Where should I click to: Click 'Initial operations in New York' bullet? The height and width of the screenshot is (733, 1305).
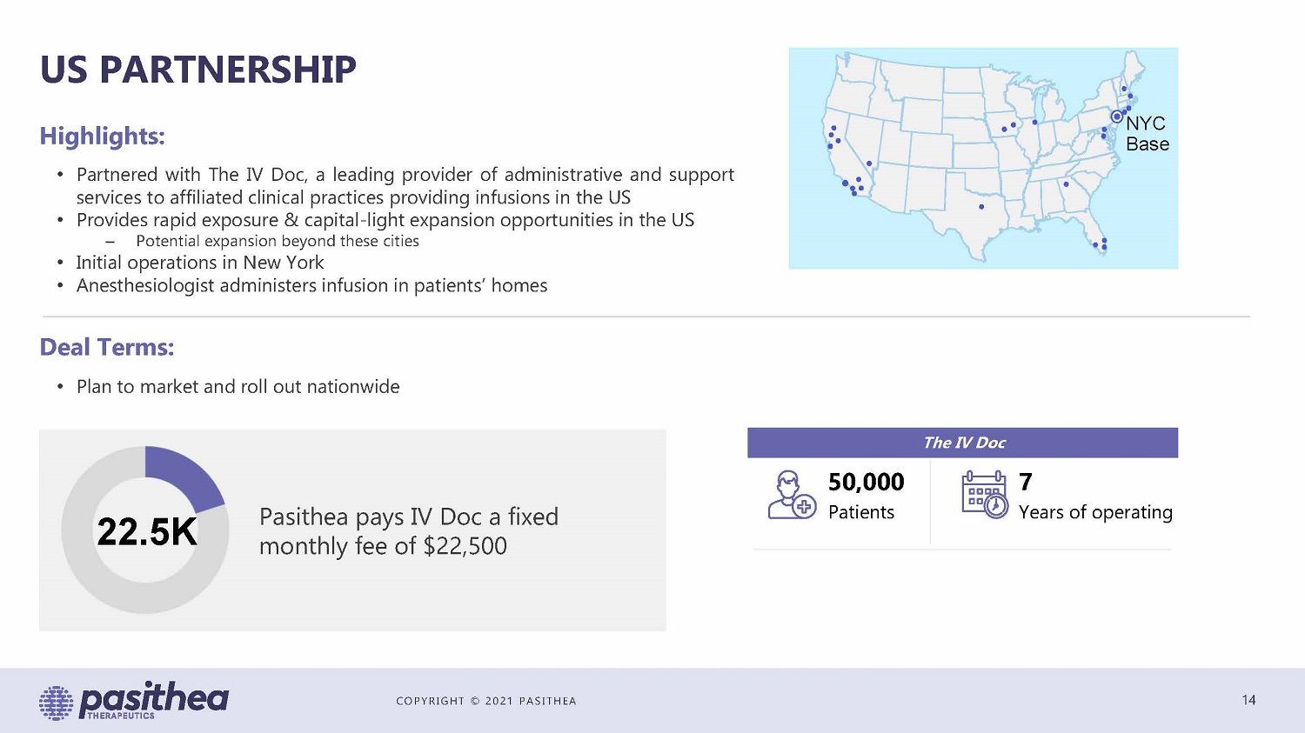pyautogui.click(x=199, y=263)
